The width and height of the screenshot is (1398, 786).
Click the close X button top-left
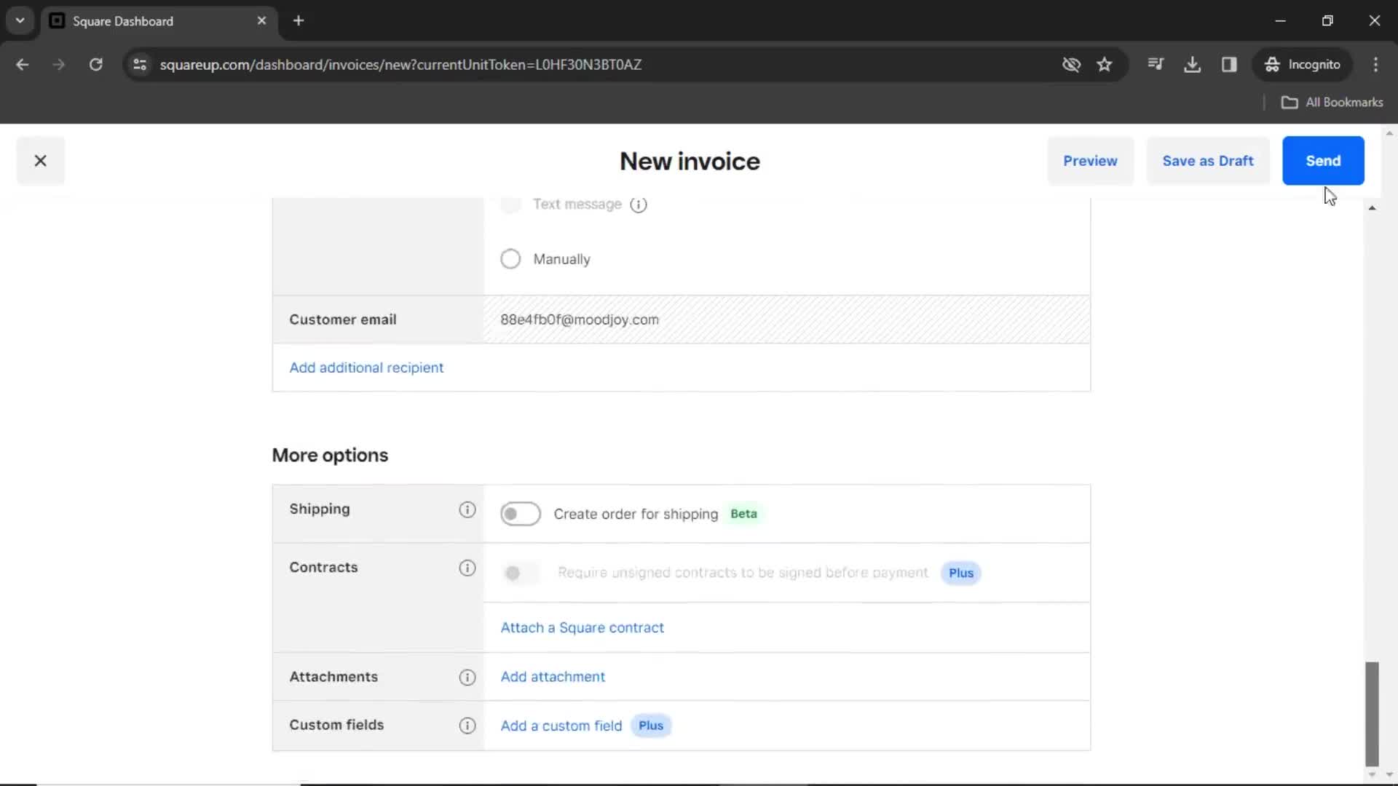(40, 160)
